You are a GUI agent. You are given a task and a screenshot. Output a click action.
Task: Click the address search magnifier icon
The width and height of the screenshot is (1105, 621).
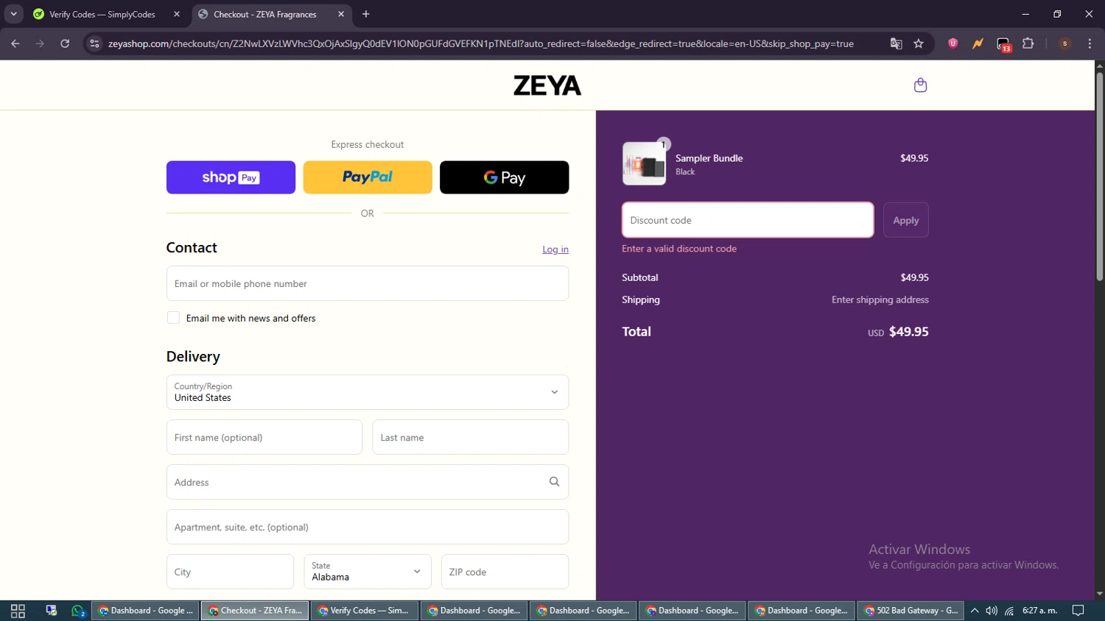pos(554,482)
